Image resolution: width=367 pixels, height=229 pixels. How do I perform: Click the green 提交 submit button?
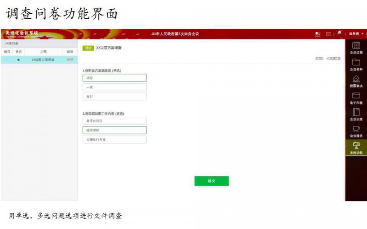[211, 181]
